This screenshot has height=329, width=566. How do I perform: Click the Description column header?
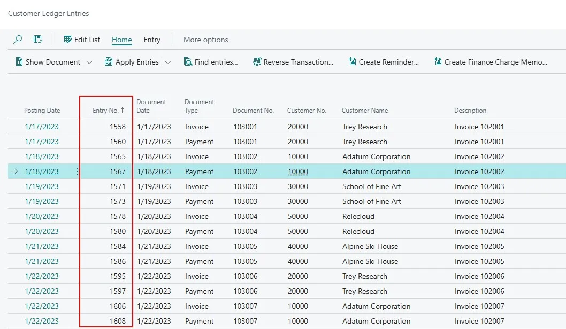point(470,110)
